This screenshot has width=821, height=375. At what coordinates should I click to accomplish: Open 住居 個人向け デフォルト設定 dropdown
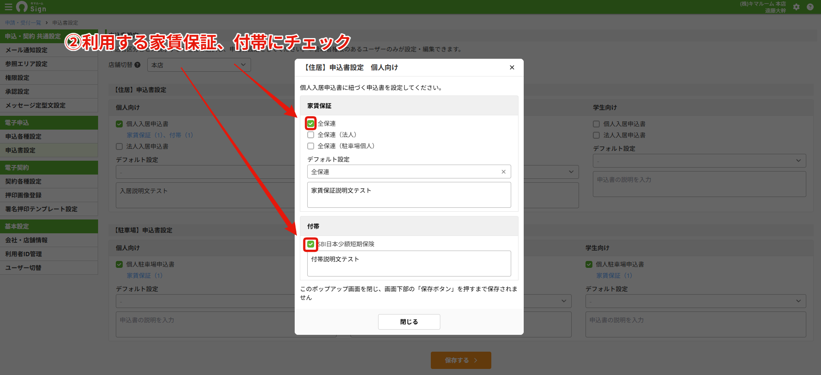pos(205,172)
